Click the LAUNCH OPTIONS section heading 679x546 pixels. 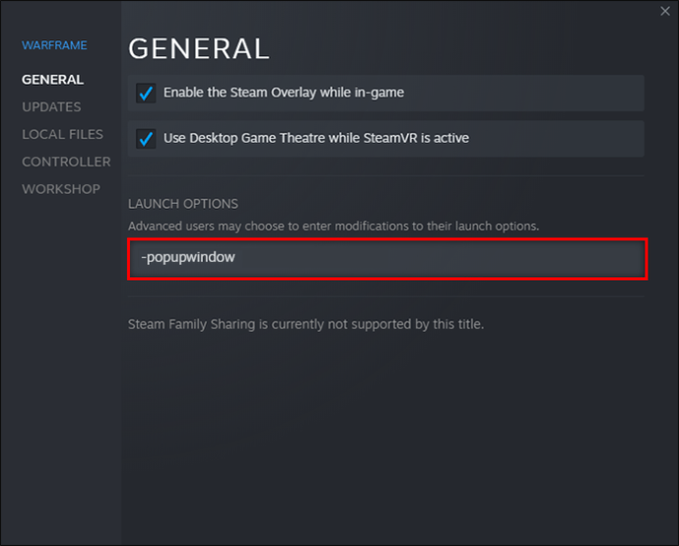[183, 204]
